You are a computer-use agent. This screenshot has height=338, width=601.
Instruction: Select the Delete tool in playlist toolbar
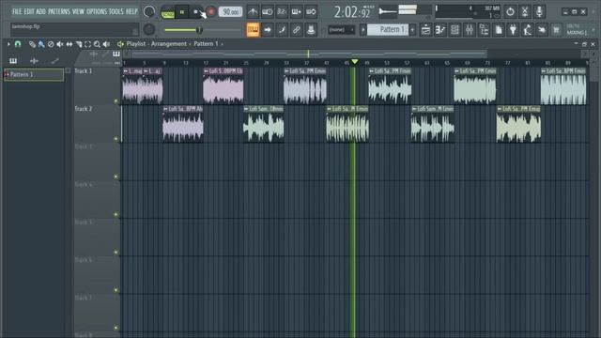tap(51, 44)
